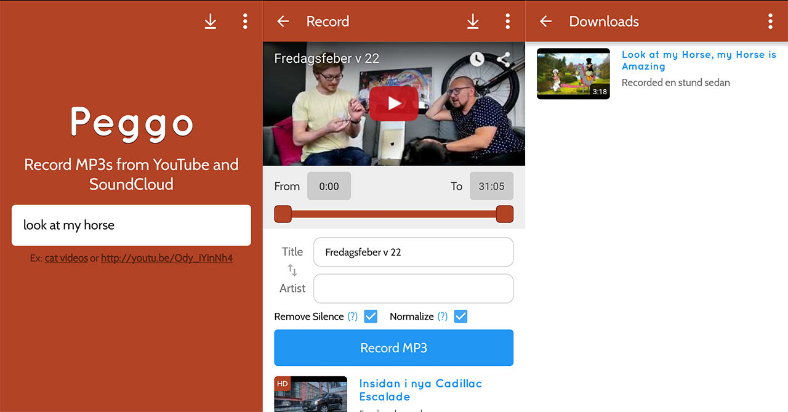The image size is (788, 412).
Task: Click the 'Record' header title
Action: pos(328,22)
